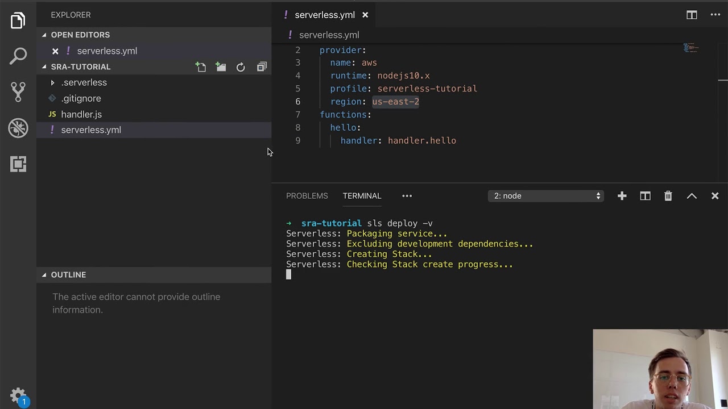Expand the .serverless folder

(x=52, y=82)
